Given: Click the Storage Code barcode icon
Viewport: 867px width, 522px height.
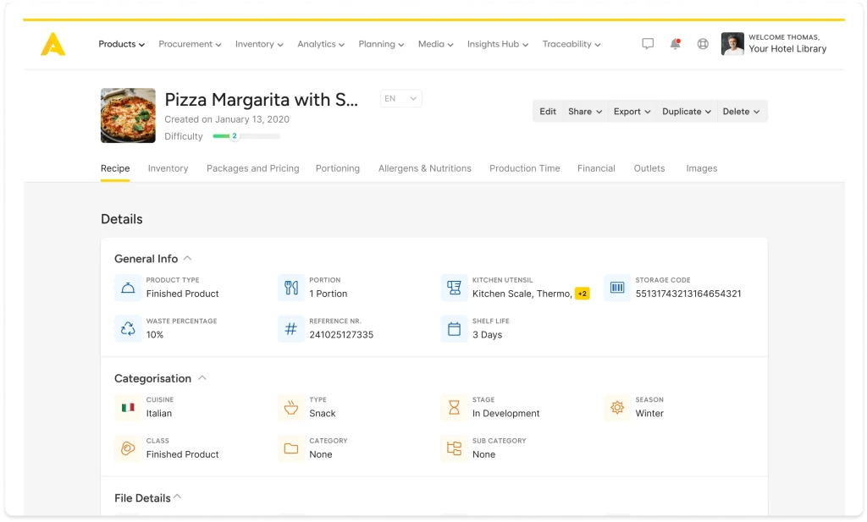Looking at the screenshot, I should pyautogui.click(x=617, y=288).
